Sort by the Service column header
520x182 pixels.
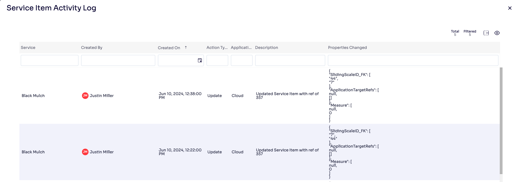point(28,48)
